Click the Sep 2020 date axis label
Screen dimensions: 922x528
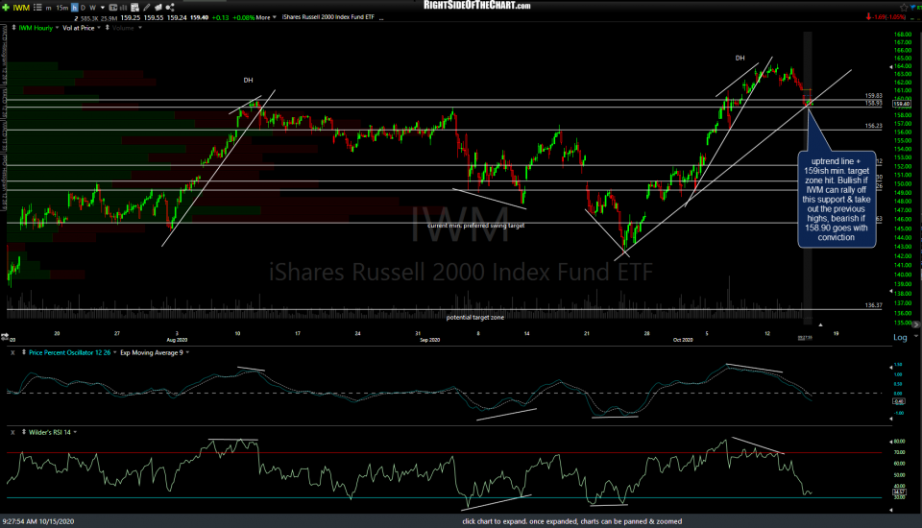(x=430, y=340)
